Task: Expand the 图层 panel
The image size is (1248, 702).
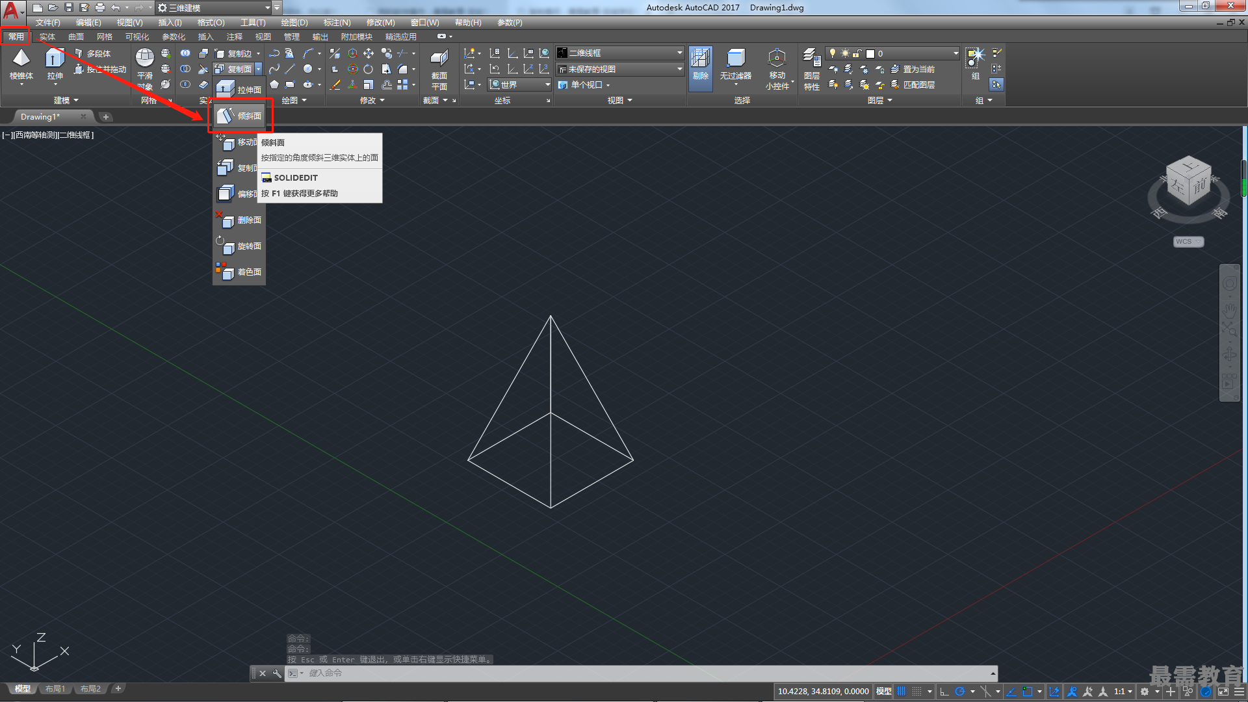Action: point(880,100)
